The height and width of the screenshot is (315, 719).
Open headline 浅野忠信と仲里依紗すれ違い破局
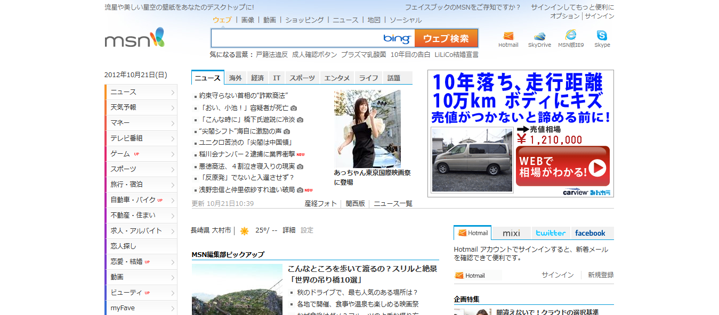pos(247,189)
